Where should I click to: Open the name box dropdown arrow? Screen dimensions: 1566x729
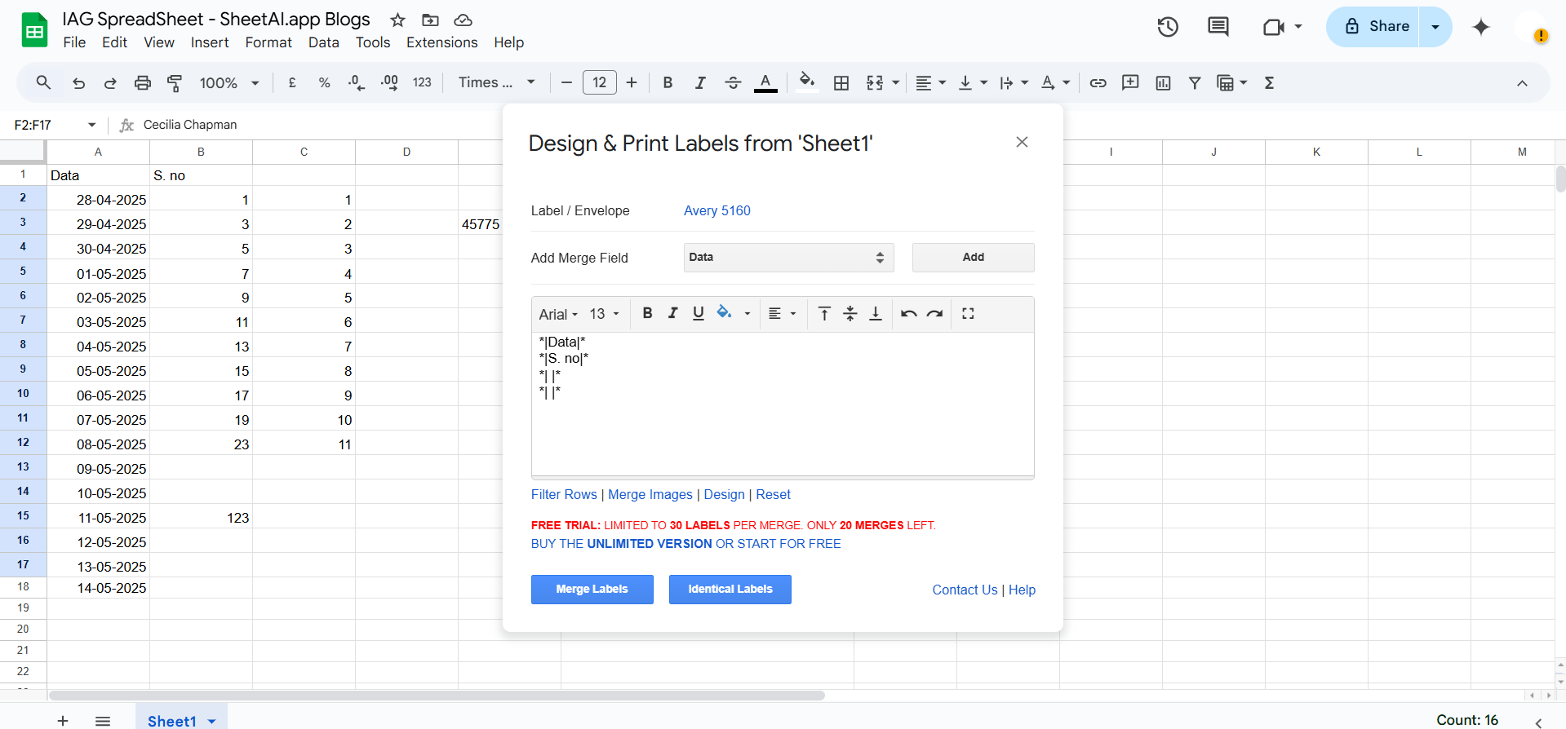tap(91, 125)
